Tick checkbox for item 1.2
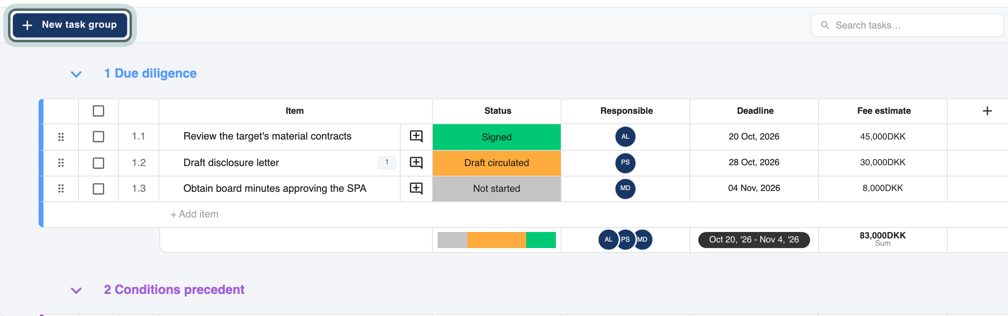The image size is (1008, 316). pos(98,163)
